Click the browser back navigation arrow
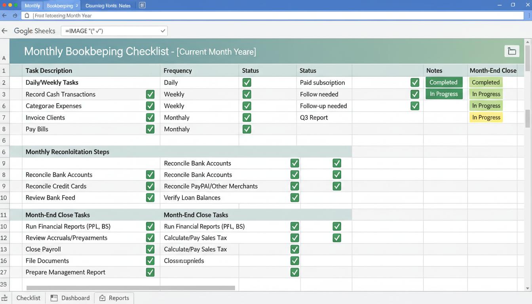The image size is (532, 304). tap(5, 15)
